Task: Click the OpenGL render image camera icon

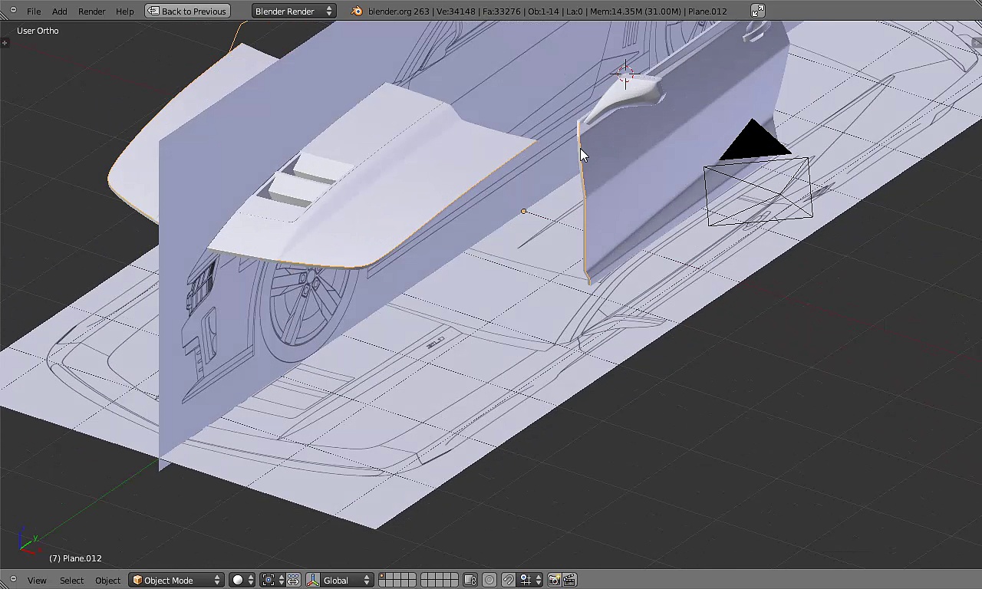Action: 554,581
